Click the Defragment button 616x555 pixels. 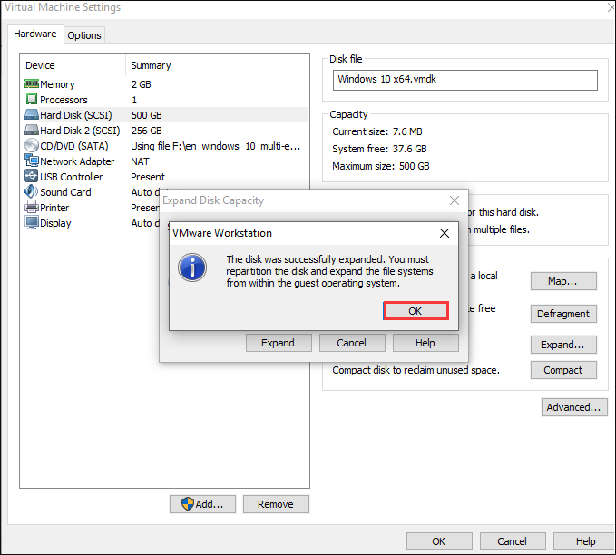[x=563, y=314]
